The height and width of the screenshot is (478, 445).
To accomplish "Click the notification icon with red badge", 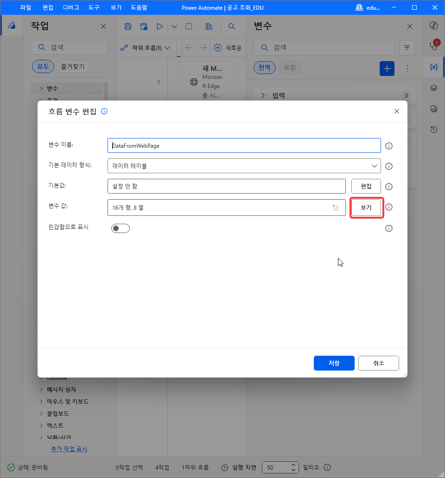I will click(x=434, y=45).
